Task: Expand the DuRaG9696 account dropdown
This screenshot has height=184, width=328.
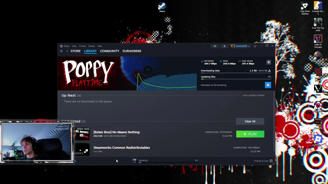Action: (242, 46)
